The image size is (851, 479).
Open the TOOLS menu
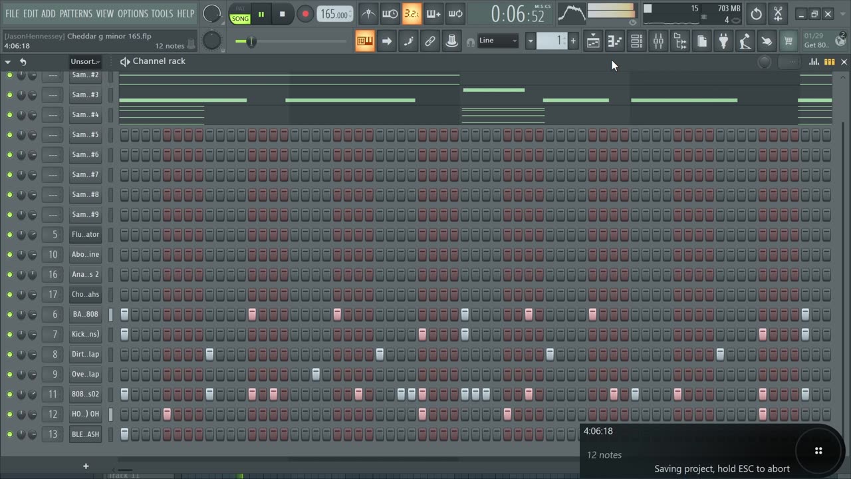(x=162, y=13)
